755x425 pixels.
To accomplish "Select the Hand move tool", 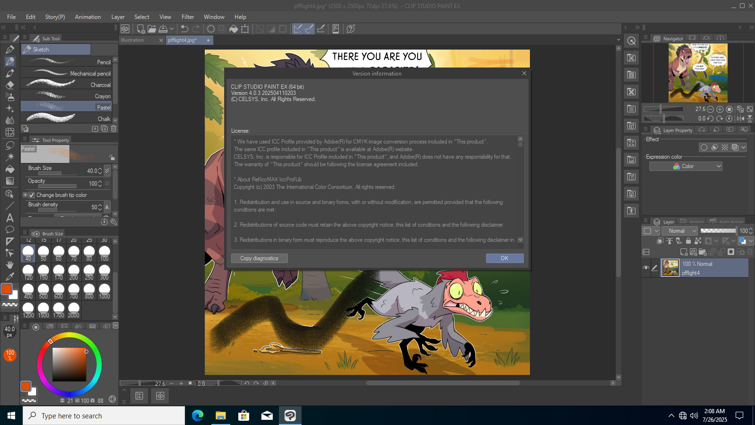I will (10, 265).
